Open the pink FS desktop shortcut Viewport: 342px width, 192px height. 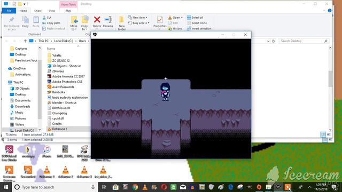click(x=9, y=154)
